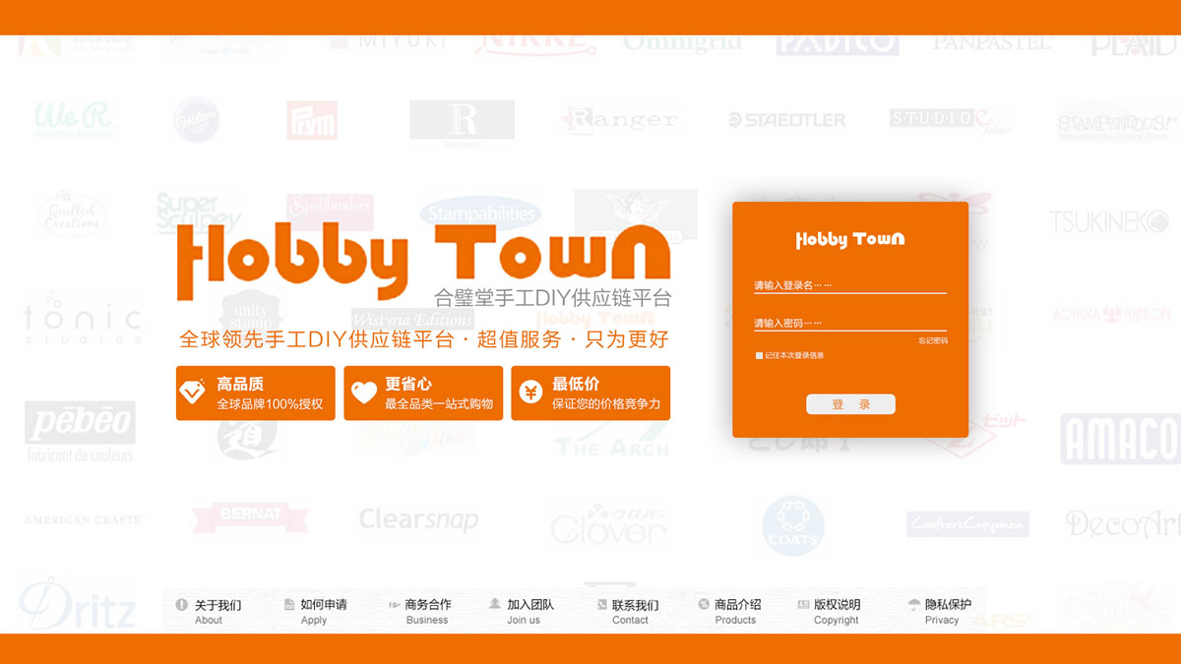This screenshot has height=664, width=1181.
Task: Click the large Hobby Town main logo
Action: point(424,262)
